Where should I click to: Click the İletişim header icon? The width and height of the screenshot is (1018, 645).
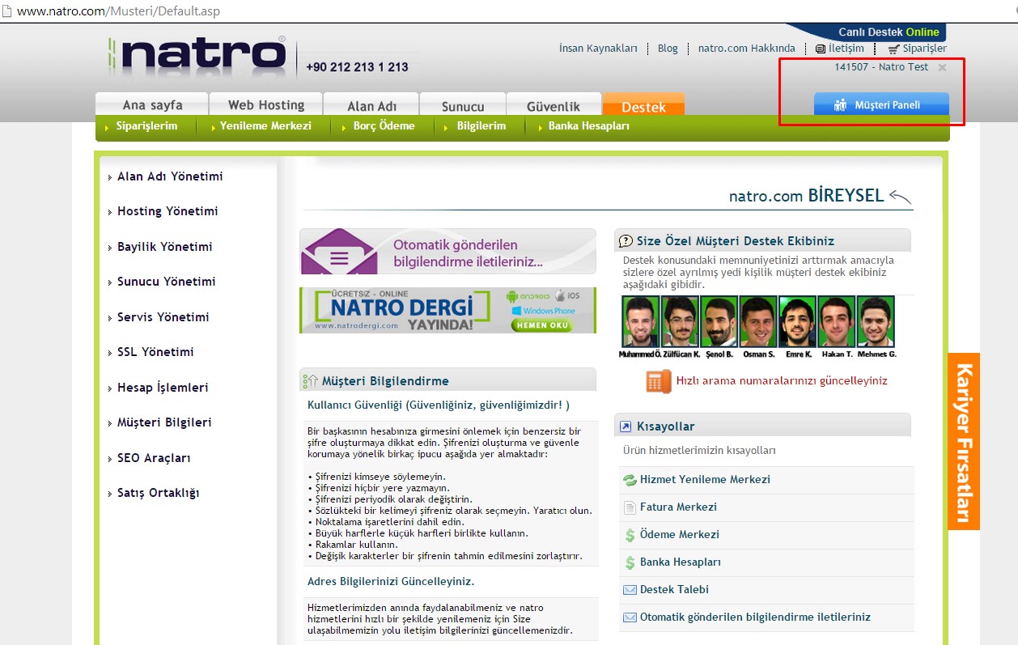pyautogui.click(x=821, y=49)
